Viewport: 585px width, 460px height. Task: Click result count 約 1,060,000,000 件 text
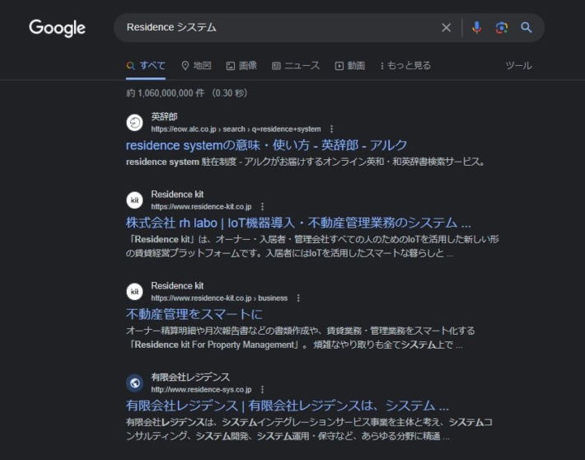(x=186, y=93)
